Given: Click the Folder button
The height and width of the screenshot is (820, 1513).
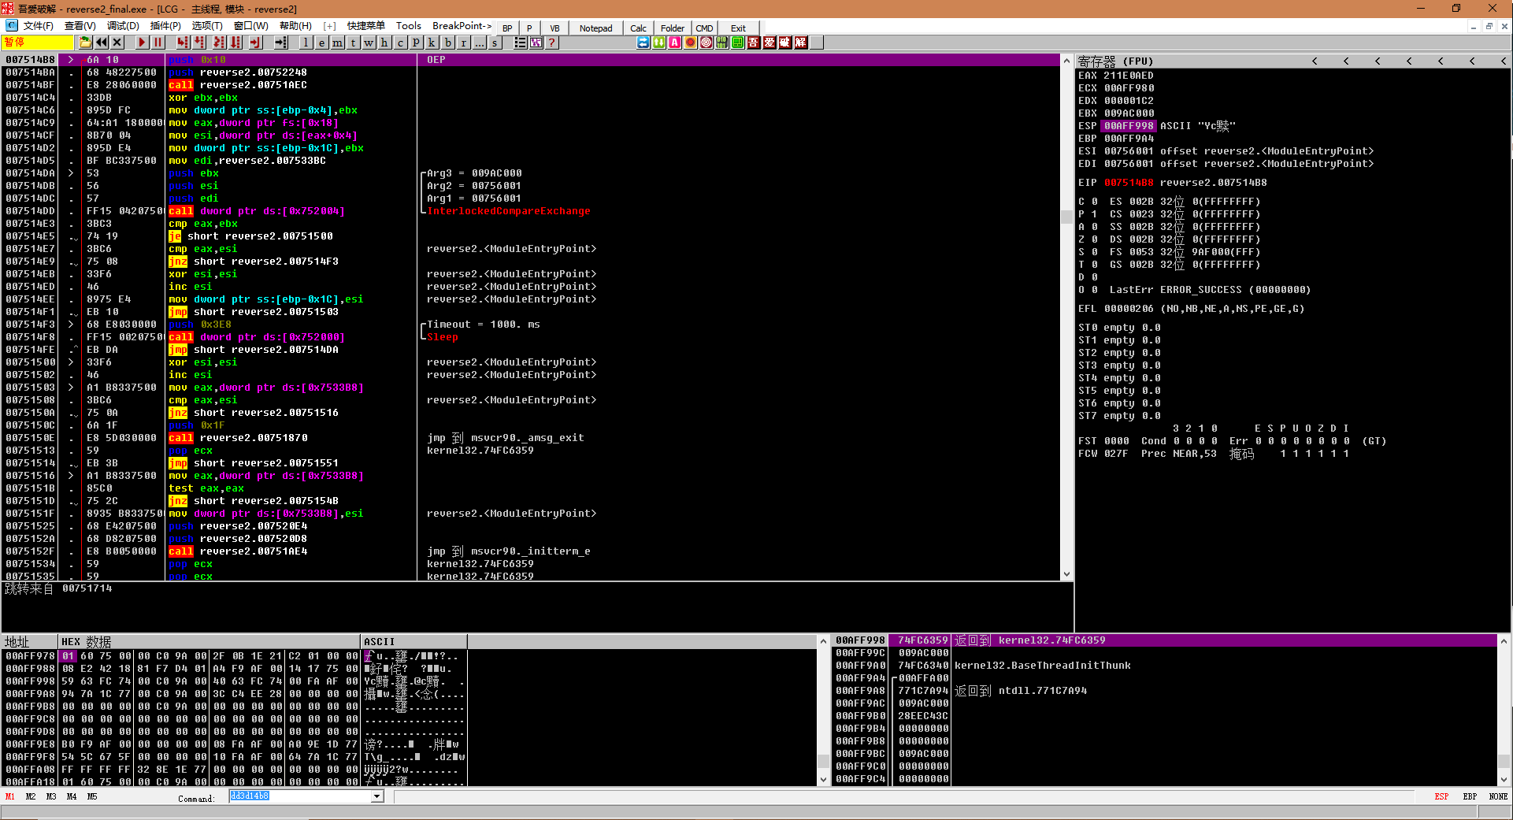Looking at the screenshot, I should click(x=673, y=28).
